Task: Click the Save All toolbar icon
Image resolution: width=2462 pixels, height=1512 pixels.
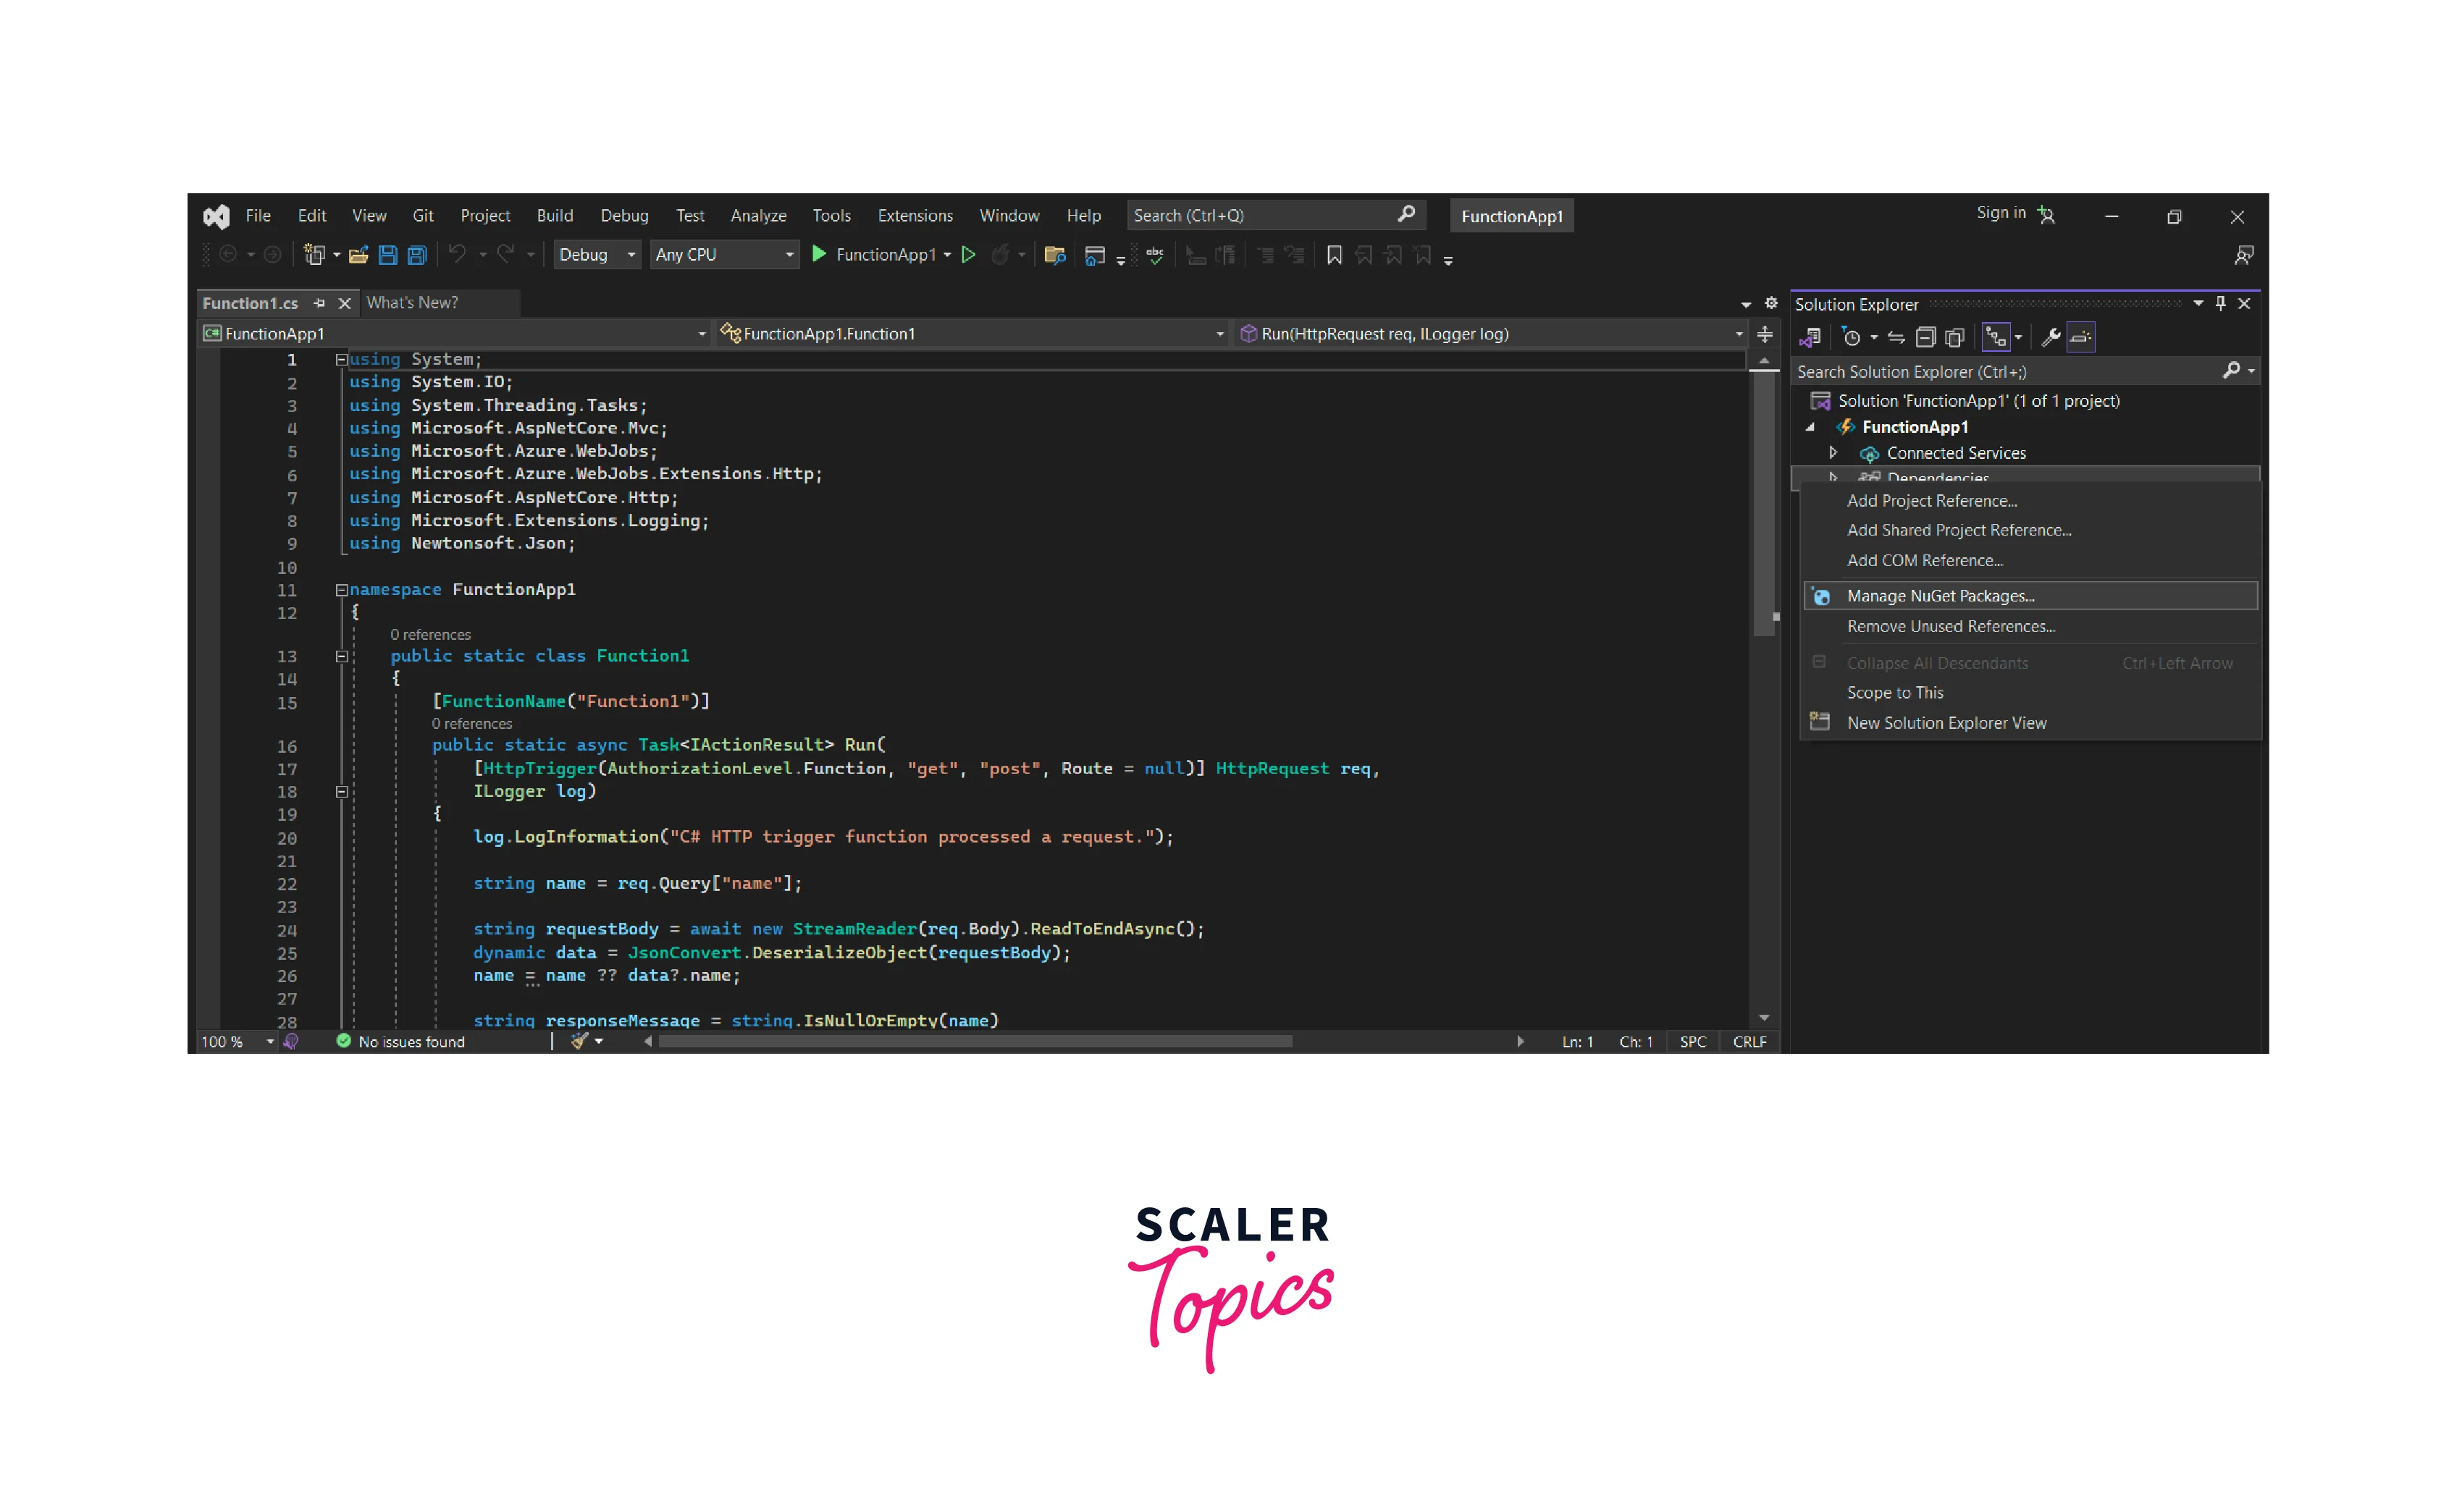Action: 417,256
